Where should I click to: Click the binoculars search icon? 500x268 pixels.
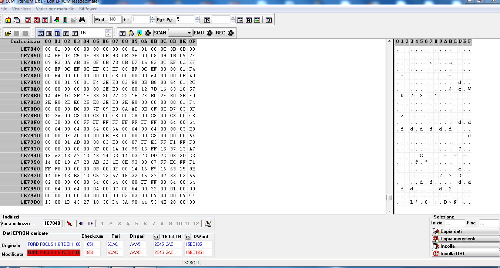coord(82,20)
